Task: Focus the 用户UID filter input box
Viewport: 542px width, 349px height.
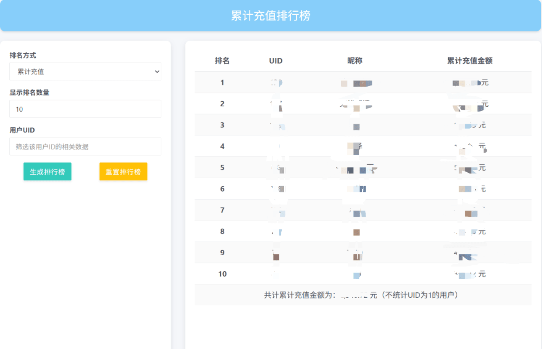Action: tap(85, 147)
